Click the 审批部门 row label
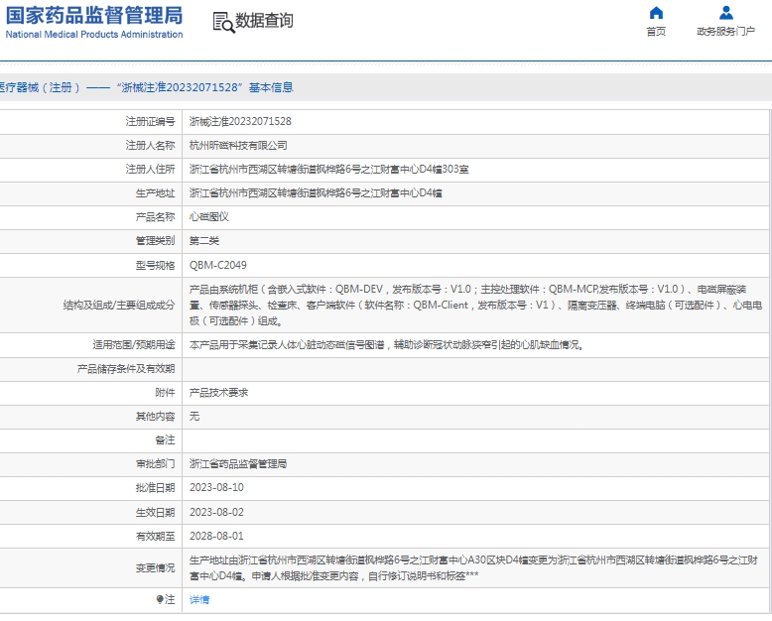772x621 pixels. pos(155,464)
